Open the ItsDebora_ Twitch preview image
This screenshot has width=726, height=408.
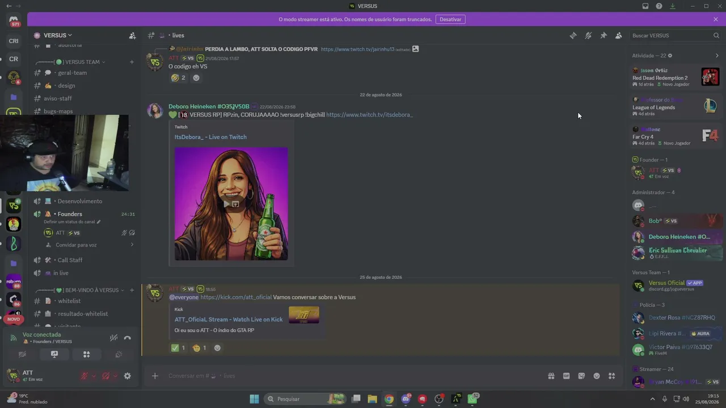coord(231,204)
